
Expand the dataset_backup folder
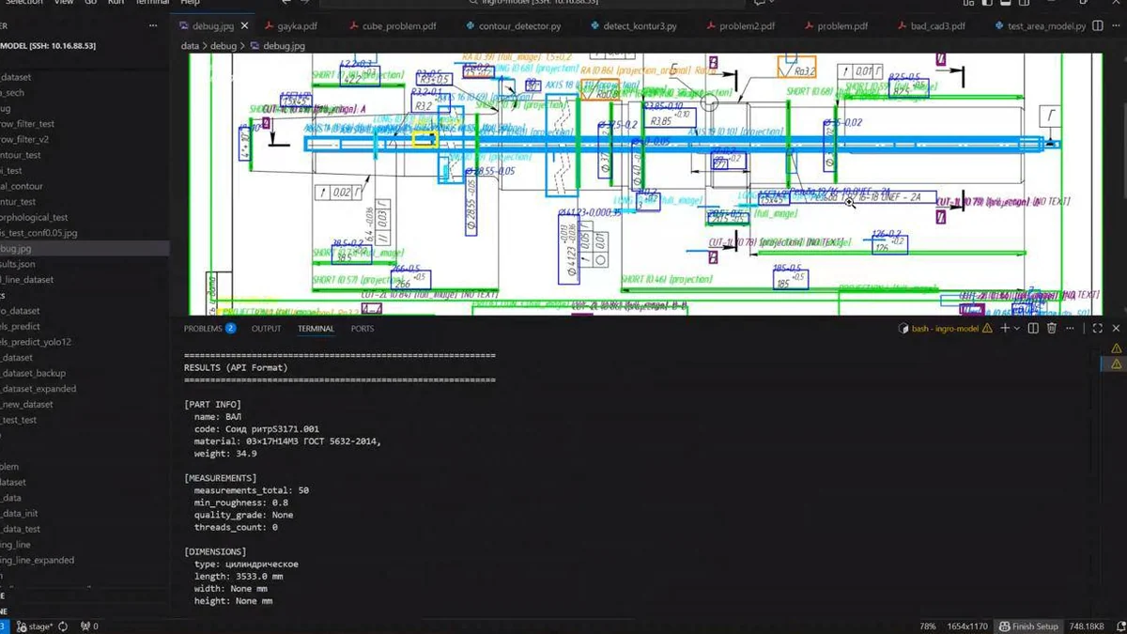point(85,373)
